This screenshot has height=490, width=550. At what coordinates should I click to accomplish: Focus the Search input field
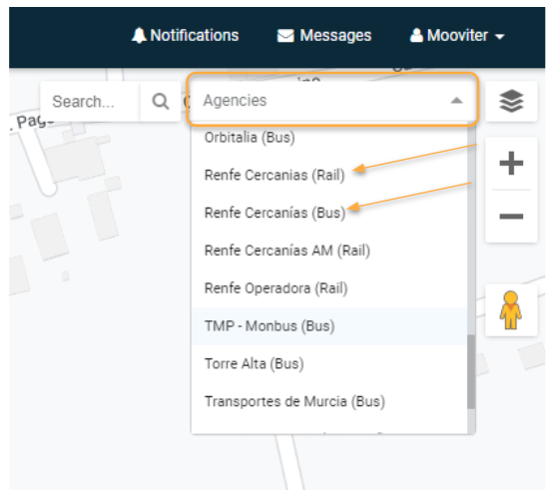(91, 102)
